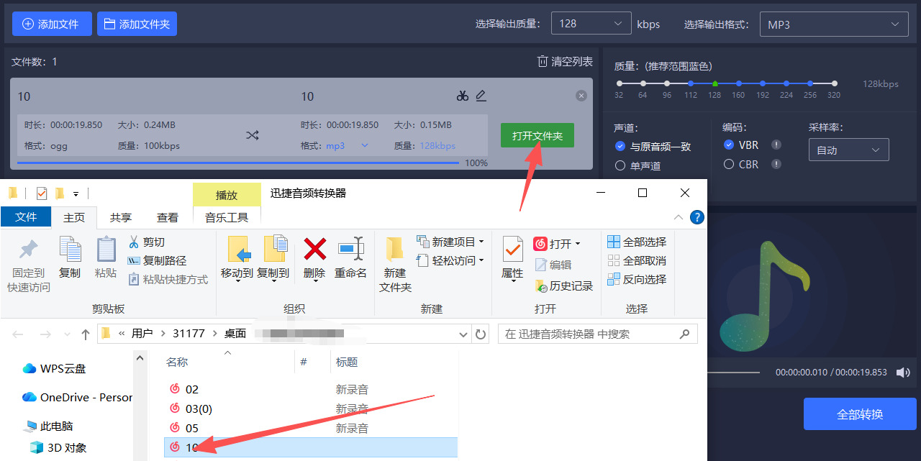
Task: Click 粘贴快捷方式 in the ribbon
Action: point(168,279)
